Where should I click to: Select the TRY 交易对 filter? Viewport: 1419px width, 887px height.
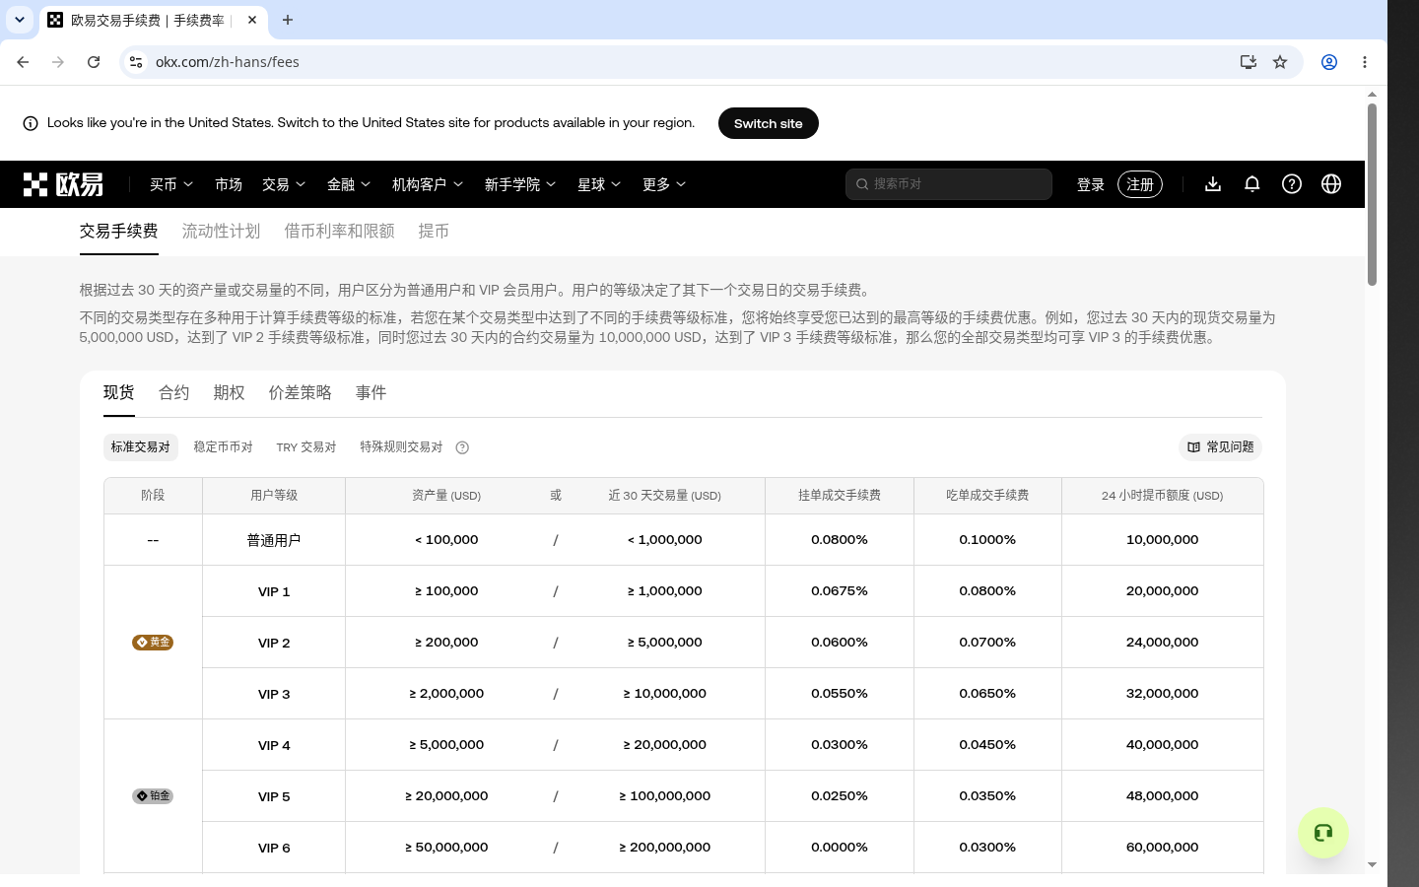306,447
